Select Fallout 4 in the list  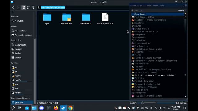(x=139, y=78)
